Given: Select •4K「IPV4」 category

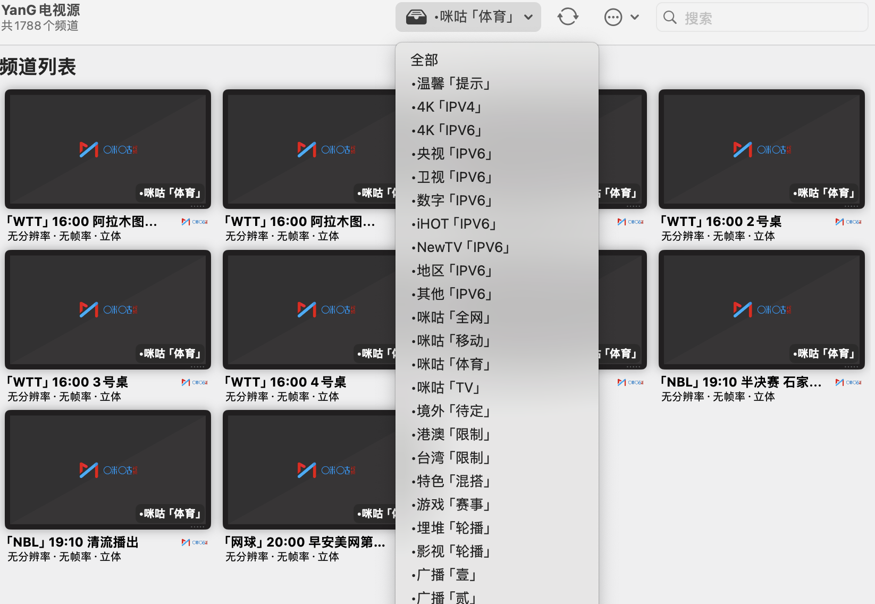Looking at the screenshot, I should click(497, 107).
